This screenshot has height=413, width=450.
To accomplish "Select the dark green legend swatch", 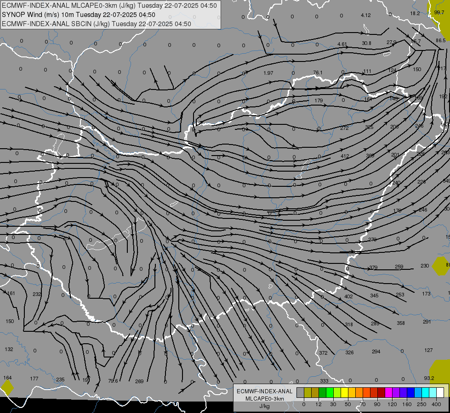I will point(322,393).
